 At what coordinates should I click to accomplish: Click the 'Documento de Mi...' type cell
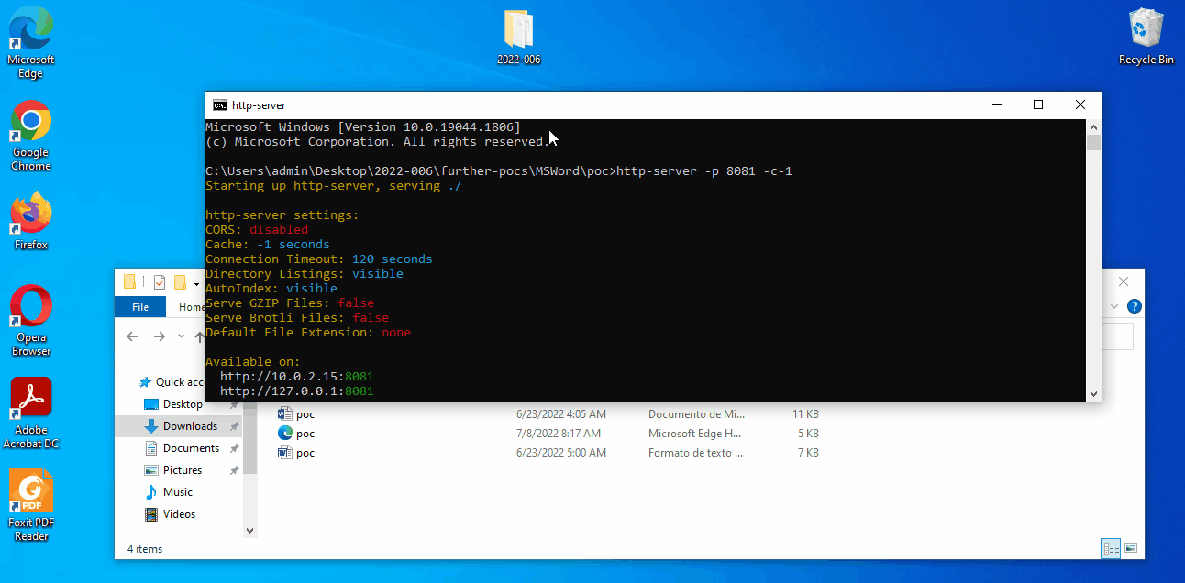coord(694,414)
